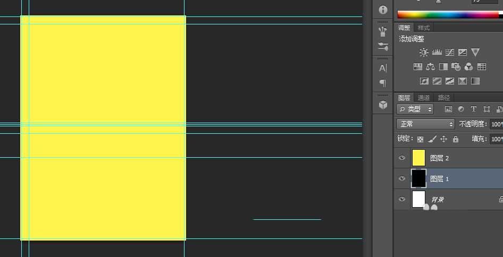
Task: Add a Photo Filter adjustment
Action: [456, 67]
